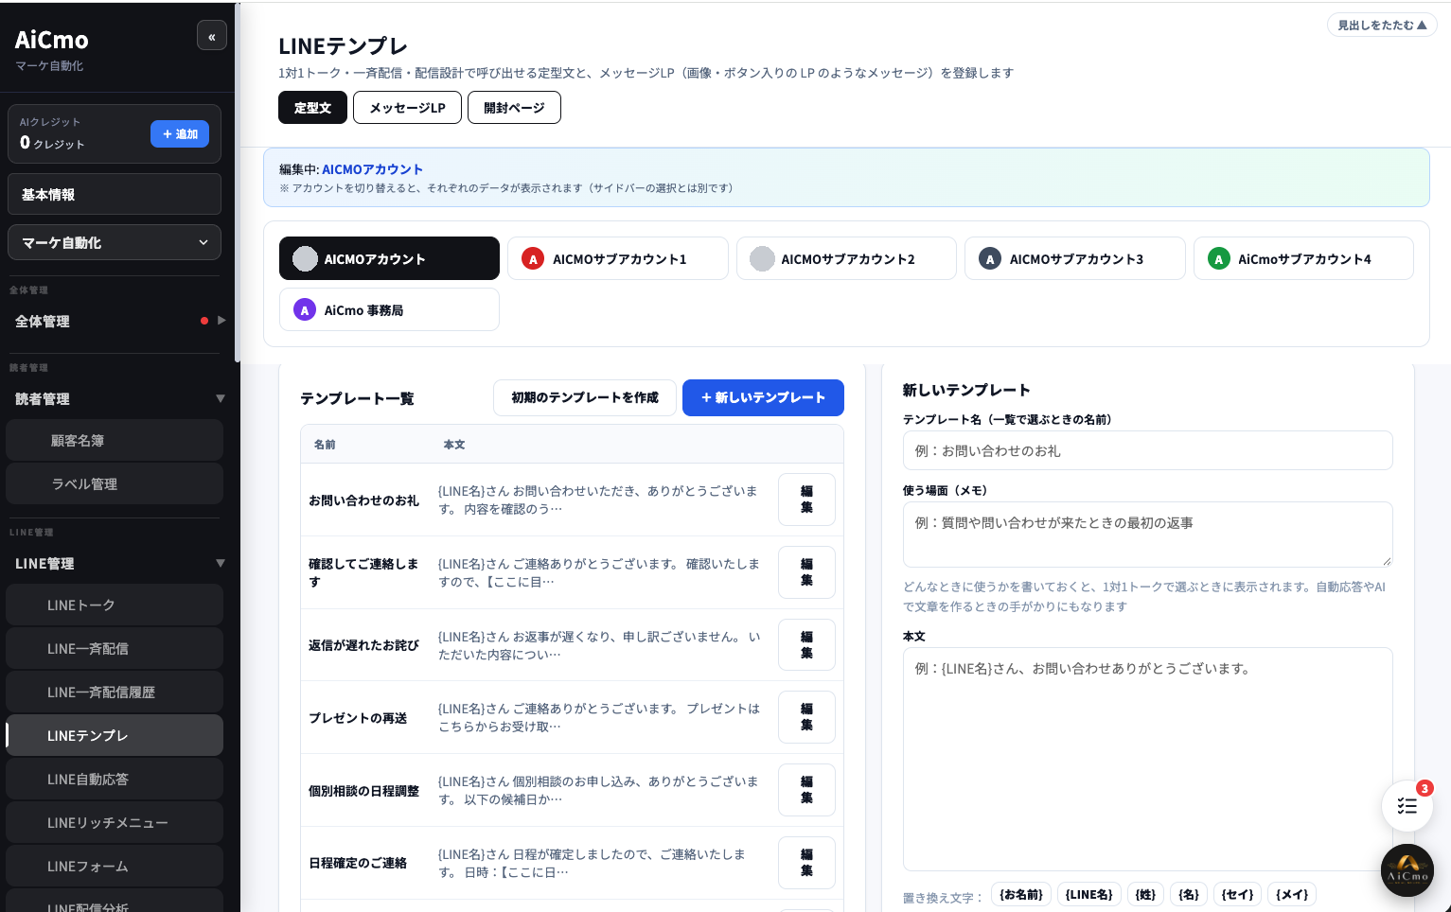Image resolution: width=1451 pixels, height=912 pixels.
Task: Edit the 個別相談の日程調整 template
Action: (806, 790)
